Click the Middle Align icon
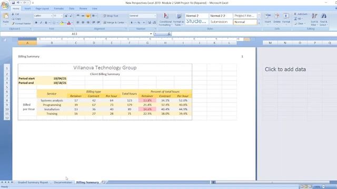The width and height of the screenshot is (337, 189). coord(83,16)
